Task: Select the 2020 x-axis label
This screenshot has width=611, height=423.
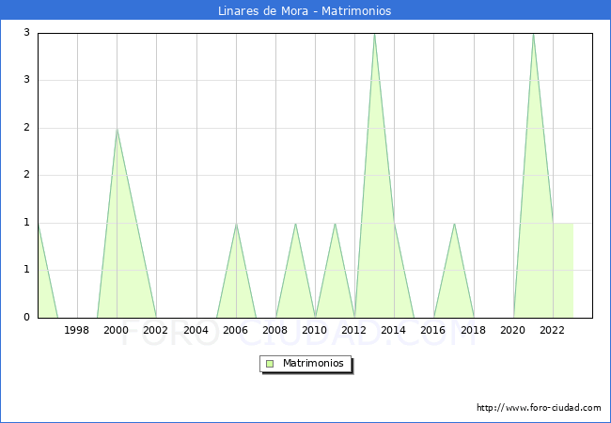Action: [513, 330]
